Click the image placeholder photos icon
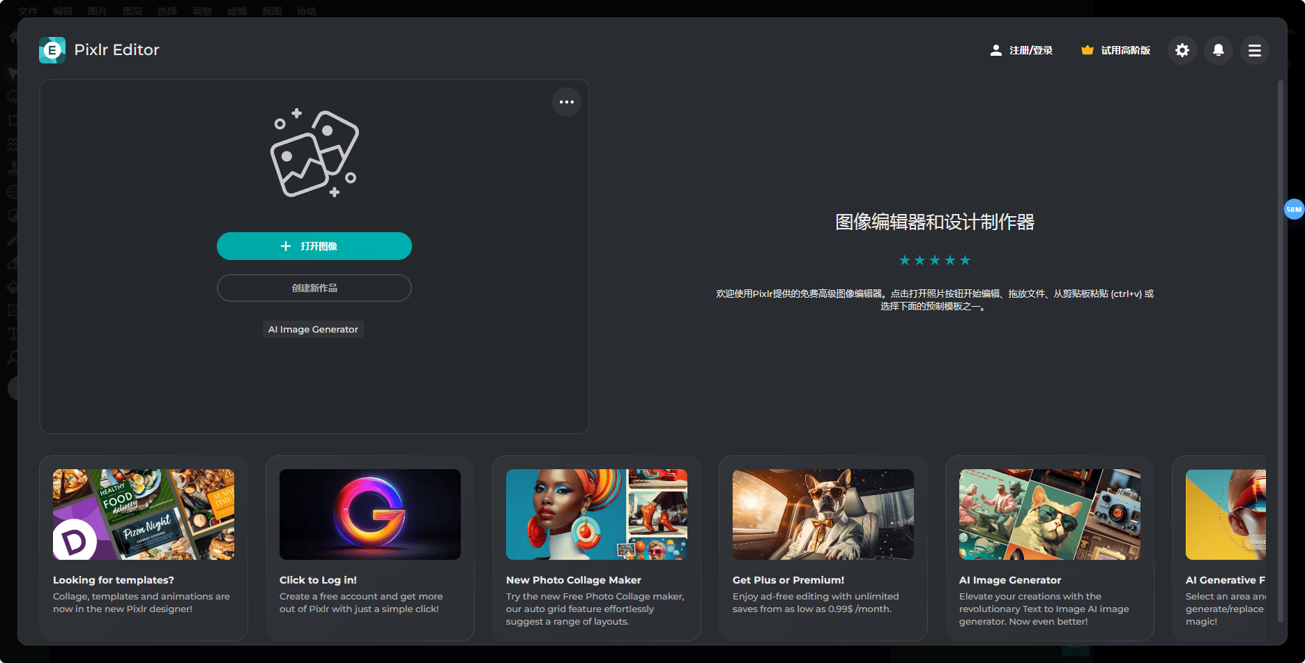The image size is (1305, 663). coord(314,153)
